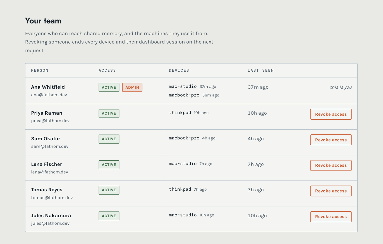Click the ACCESS column header

click(107, 70)
